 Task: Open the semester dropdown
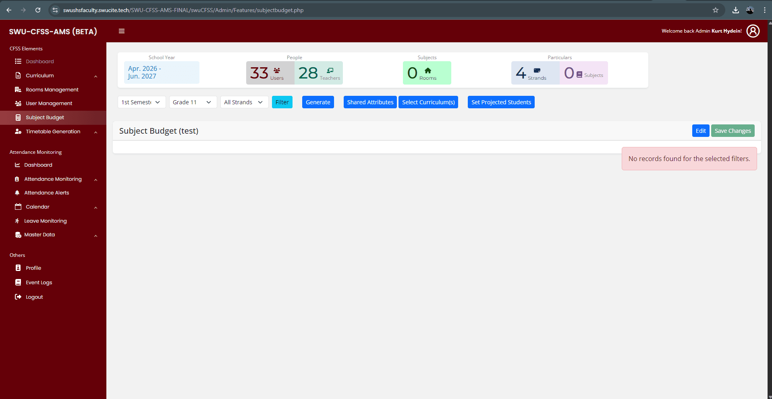(141, 102)
